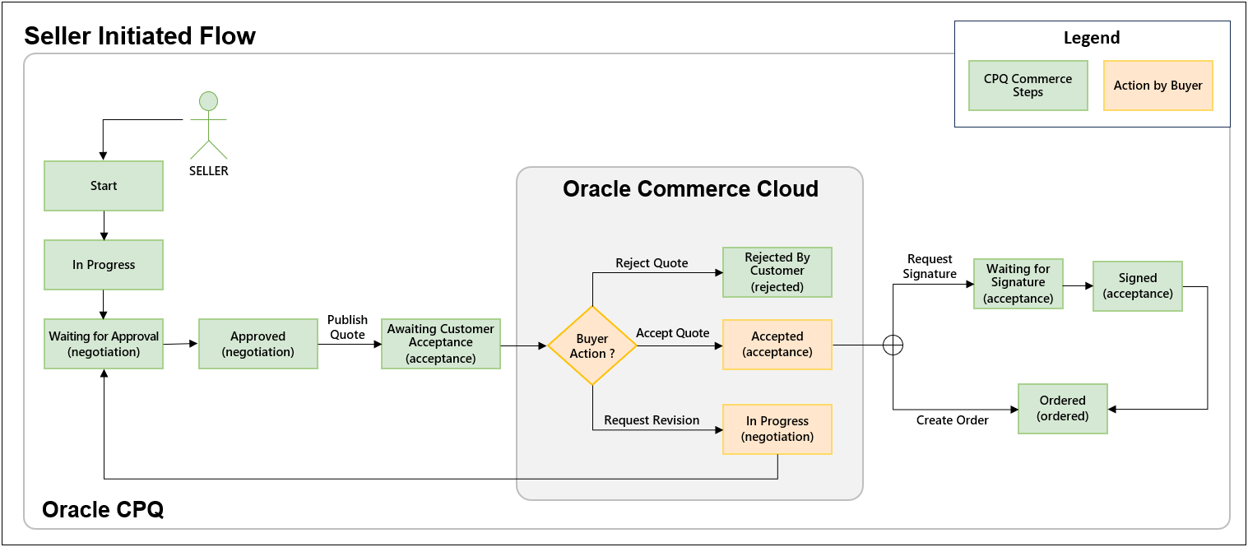
Task: Select the Accepted (acceptance) box
Action: 777,344
